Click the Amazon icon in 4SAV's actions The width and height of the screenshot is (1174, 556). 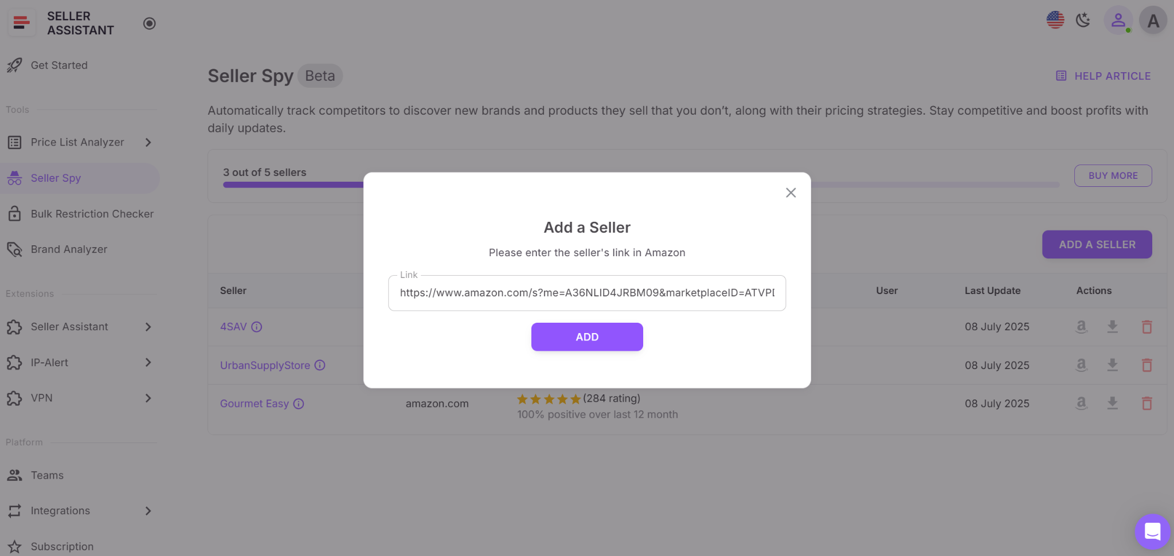[x=1081, y=327]
